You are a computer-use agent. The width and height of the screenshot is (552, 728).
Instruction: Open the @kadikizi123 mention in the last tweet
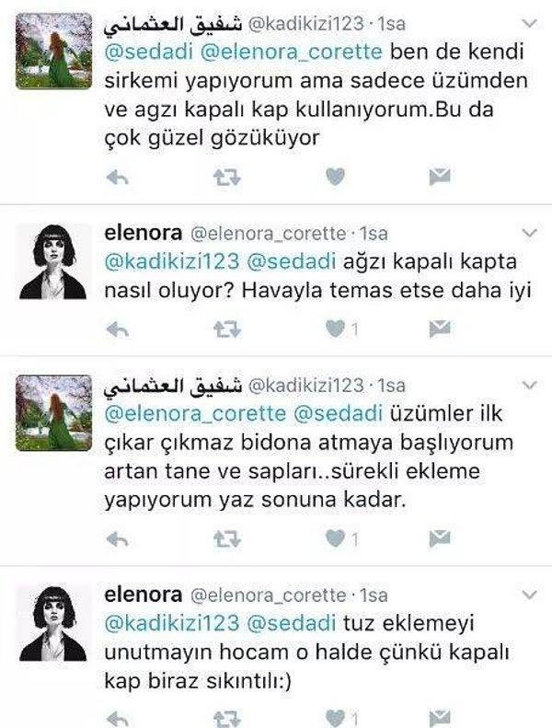click(172, 623)
